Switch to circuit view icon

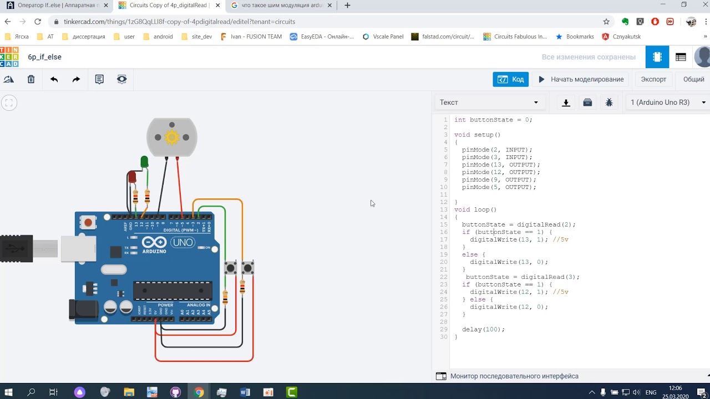pos(657,57)
